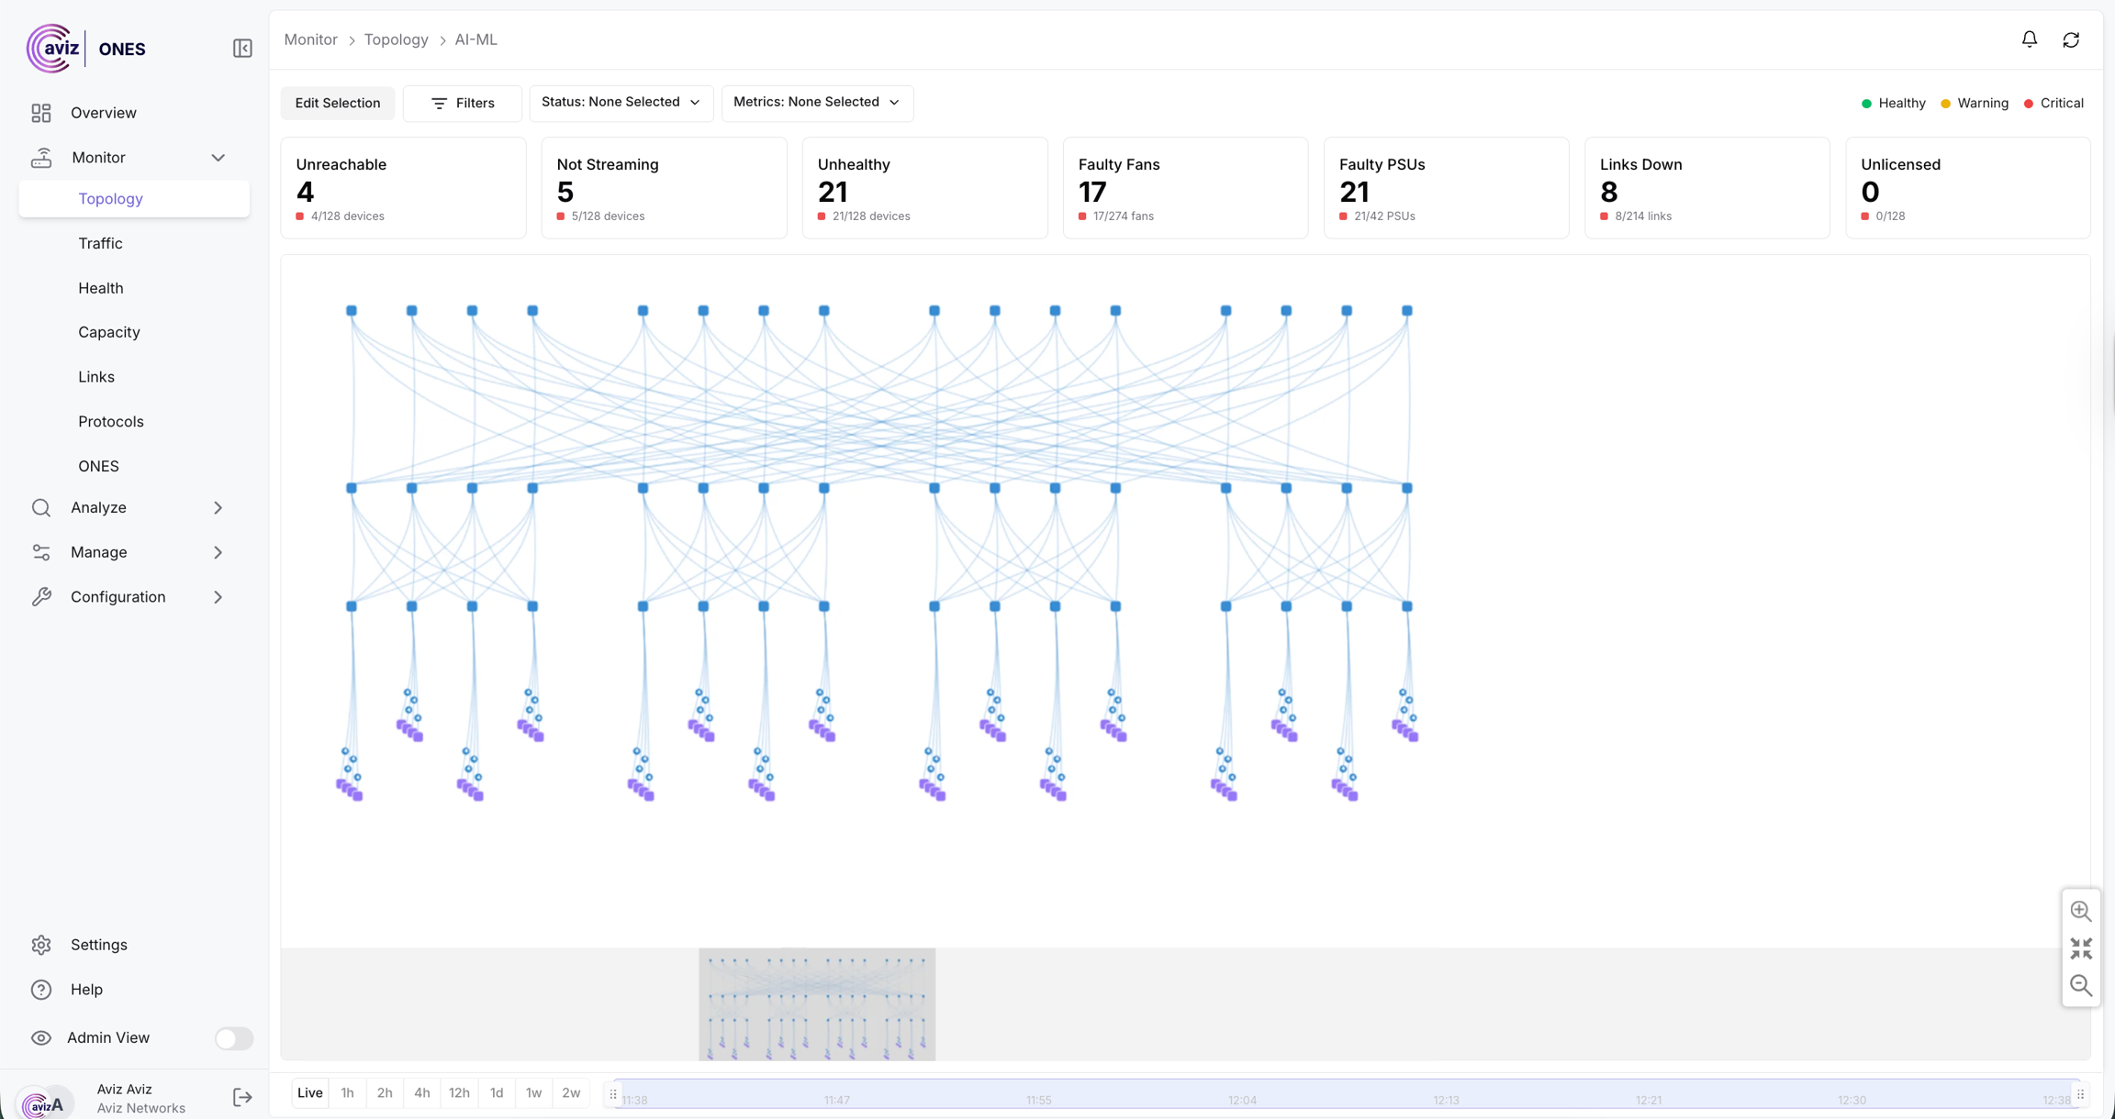Screen dimensions: 2115x1119
Task: Click the zoom in magnifier icon
Action: pyautogui.click(x=2080, y=911)
